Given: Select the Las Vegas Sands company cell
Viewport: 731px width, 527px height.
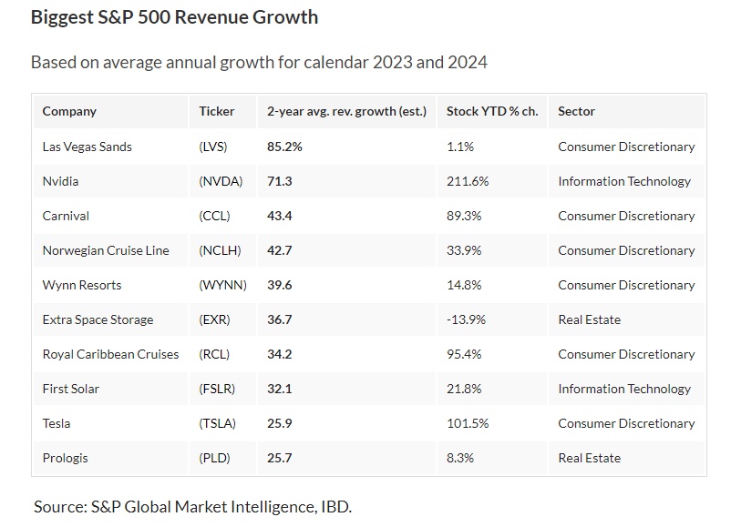Looking at the screenshot, I should tap(87, 147).
